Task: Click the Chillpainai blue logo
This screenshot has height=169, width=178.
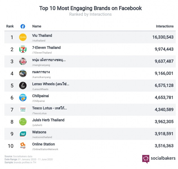Action: (x=23, y=97)
